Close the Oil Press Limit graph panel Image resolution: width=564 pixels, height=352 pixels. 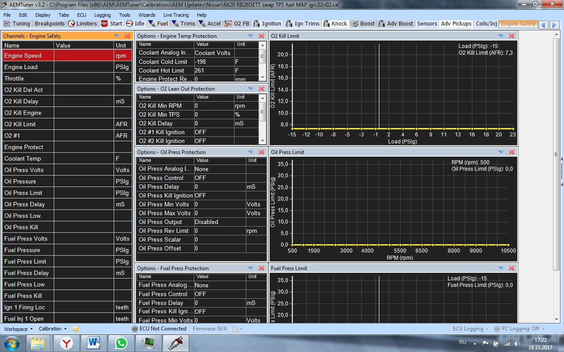coord(512,152)
